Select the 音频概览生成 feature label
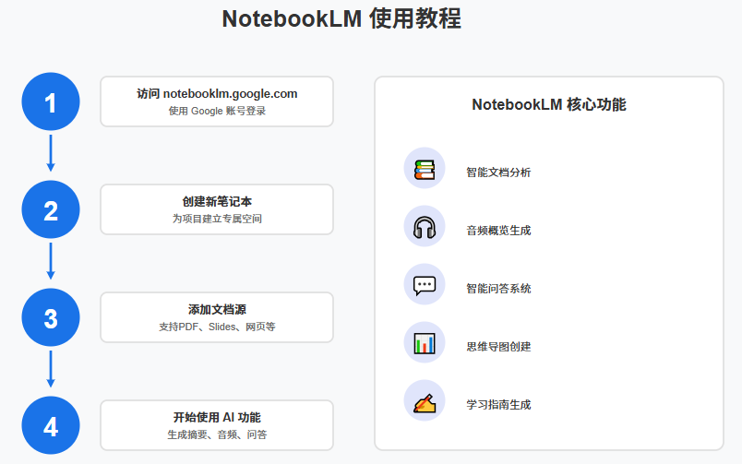This screenshot has width=742, height=464. coord(498,231)
